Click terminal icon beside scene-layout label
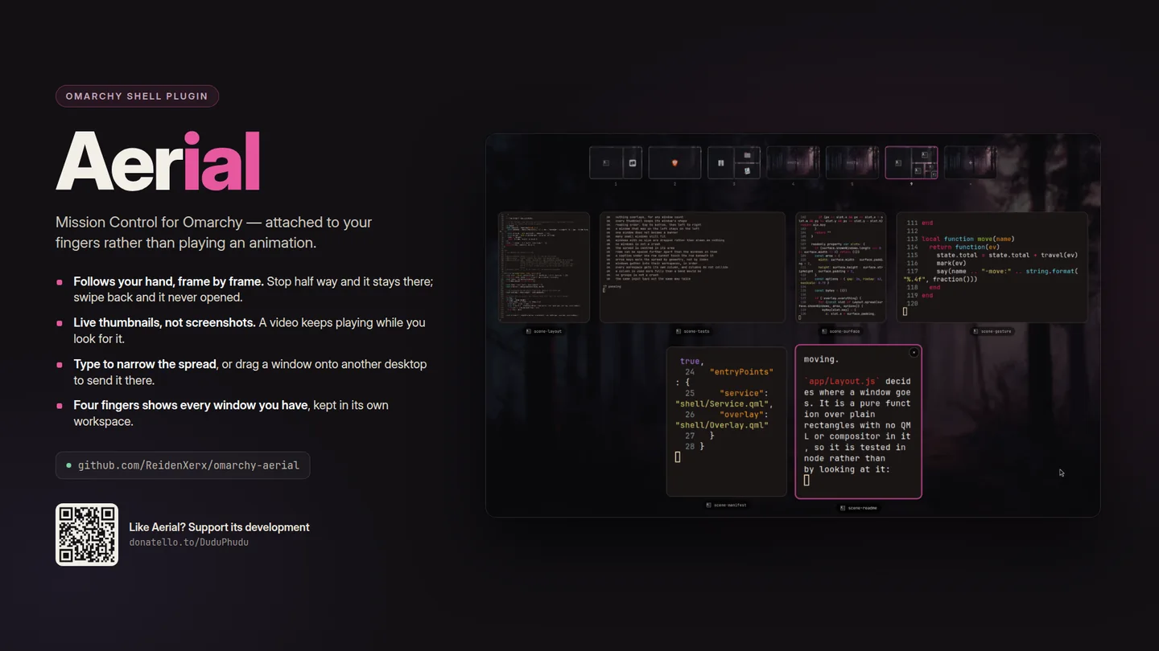 click(529, 331)
